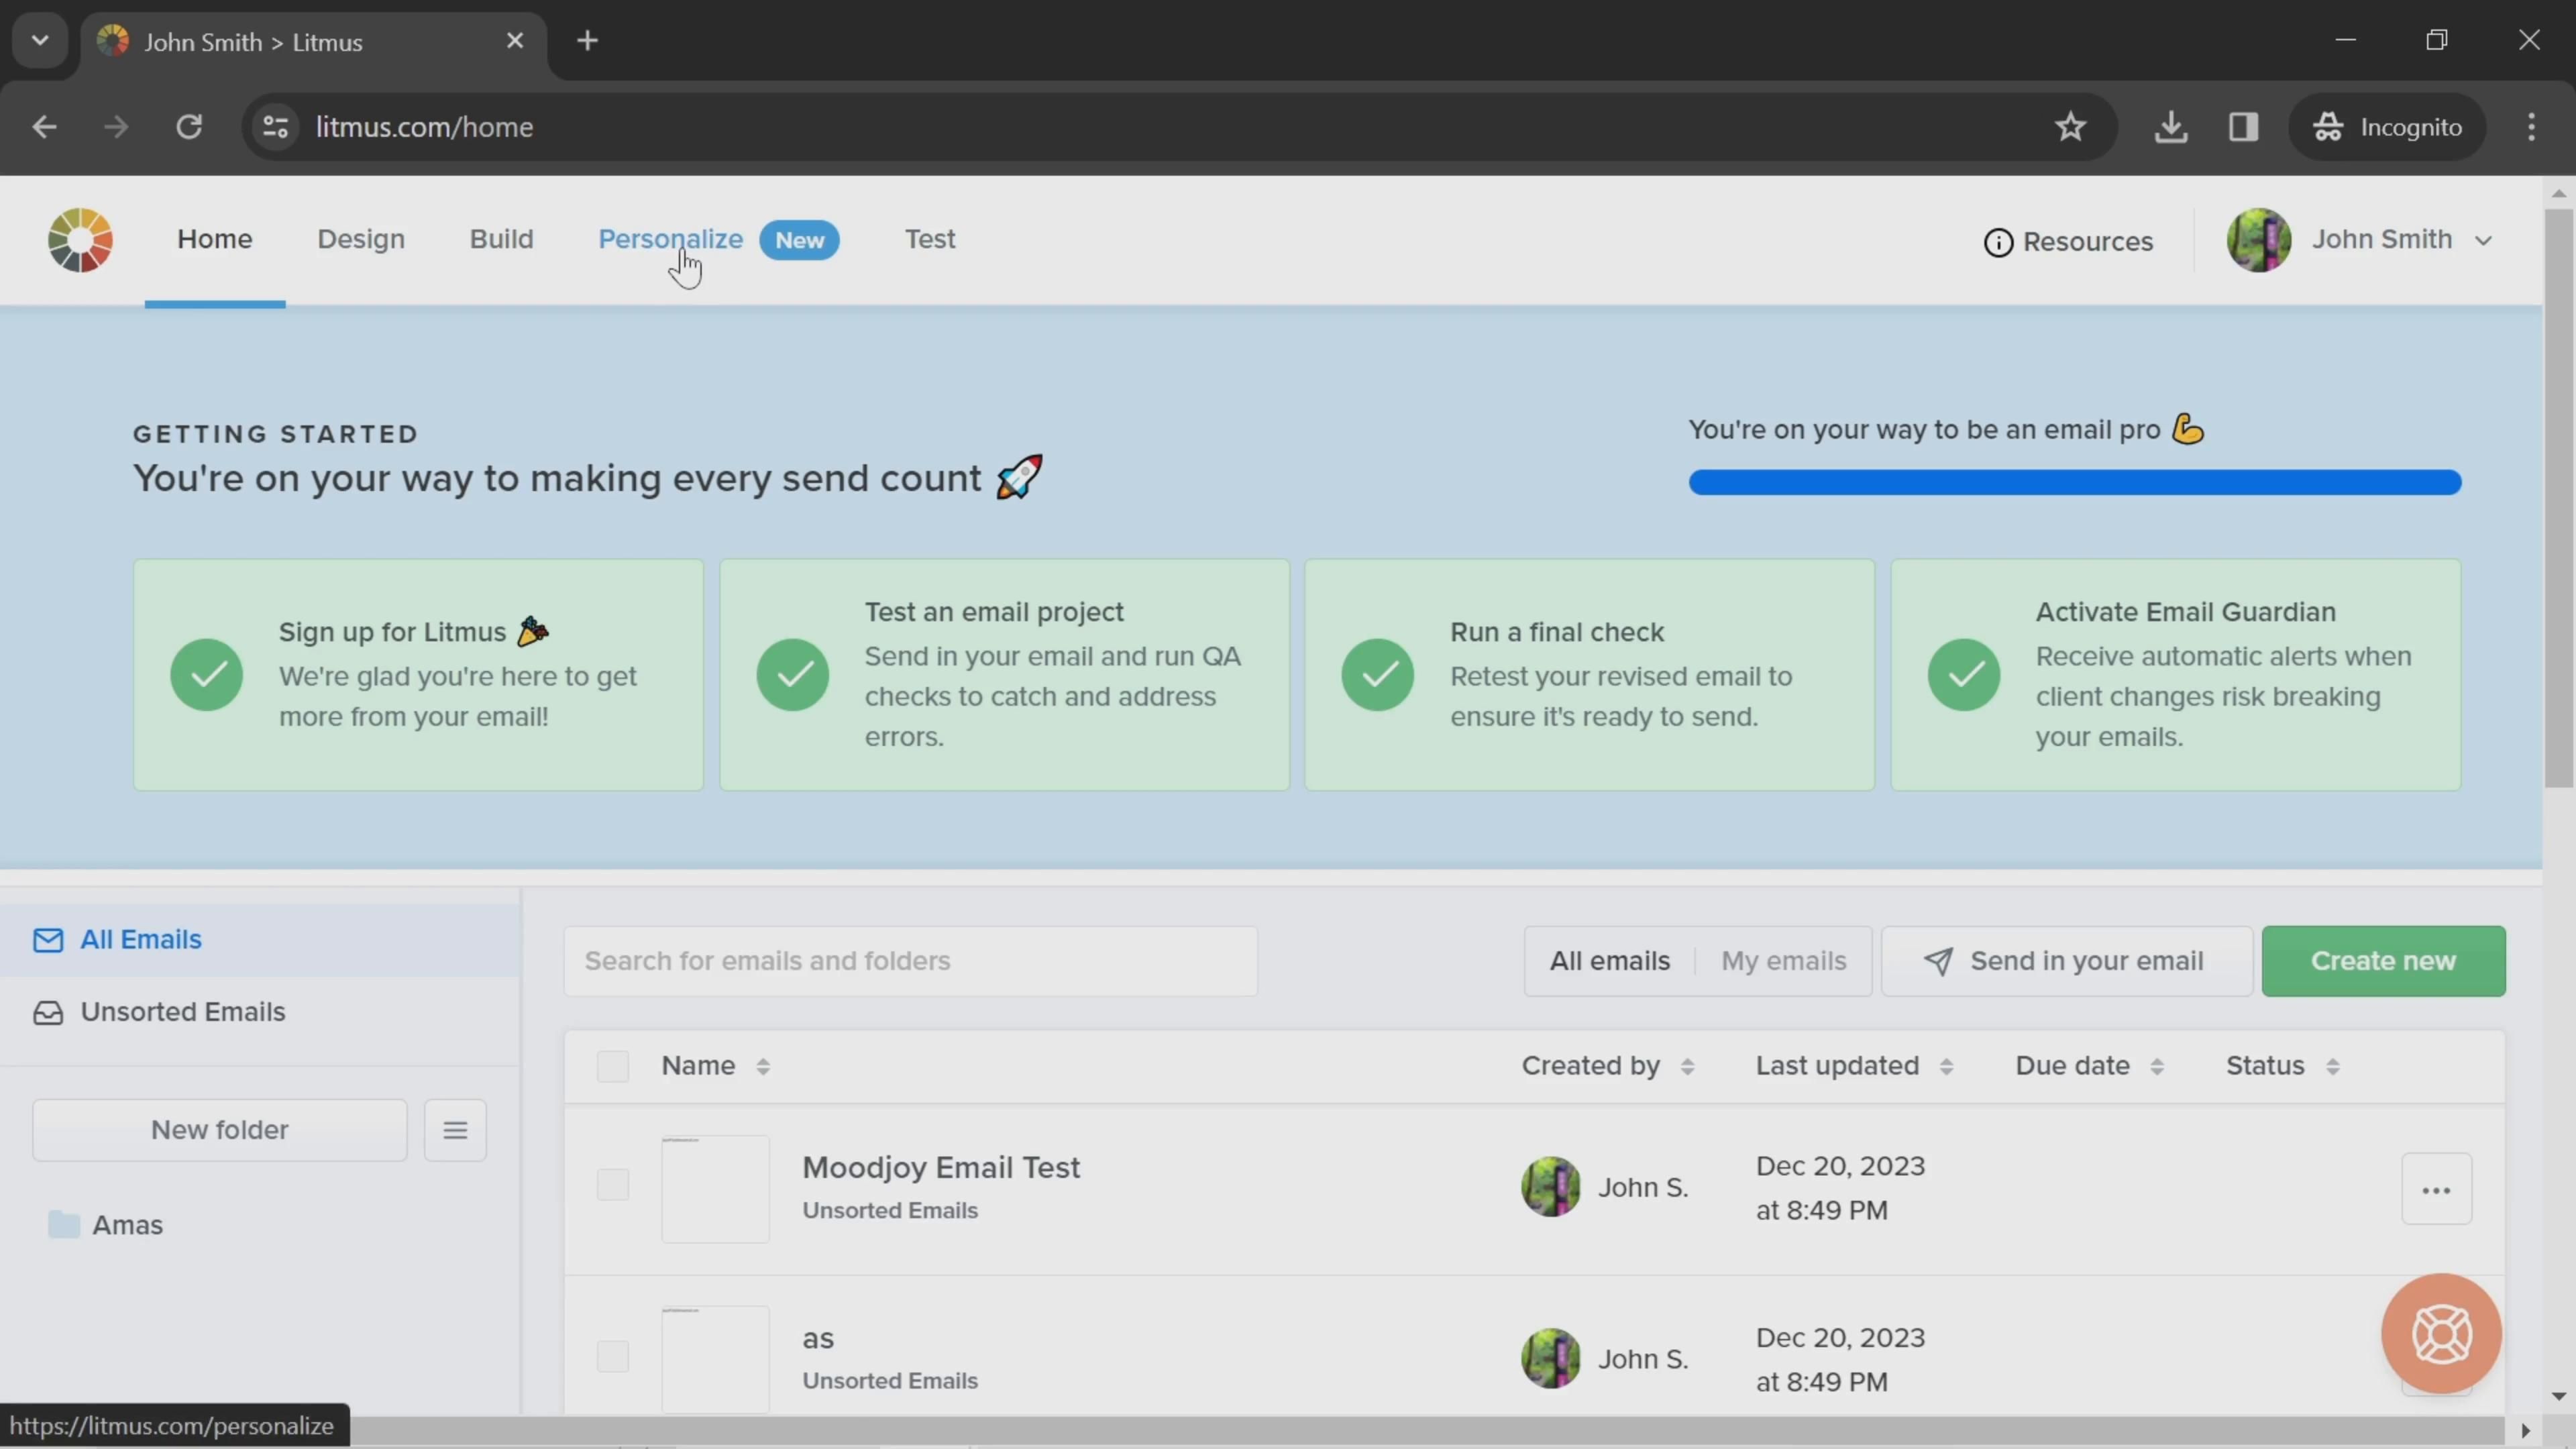Sort emails by the Name column
The width and height of the screenshot is (2576, 1449).
click(716, 1066)
